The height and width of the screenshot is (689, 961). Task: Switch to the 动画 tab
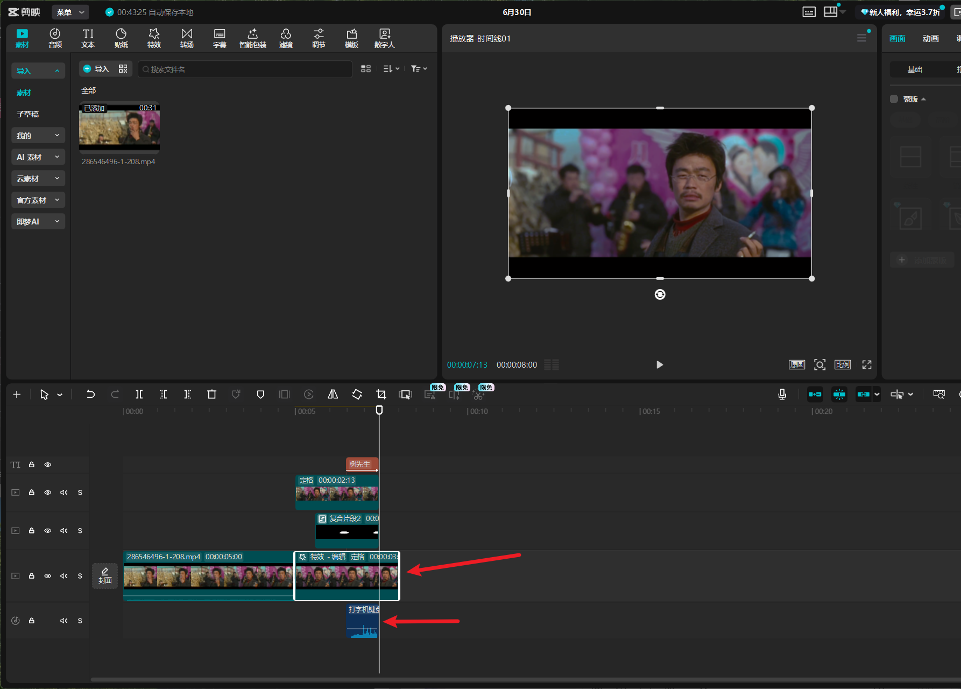pyautogui.click(x=930, y=38)
